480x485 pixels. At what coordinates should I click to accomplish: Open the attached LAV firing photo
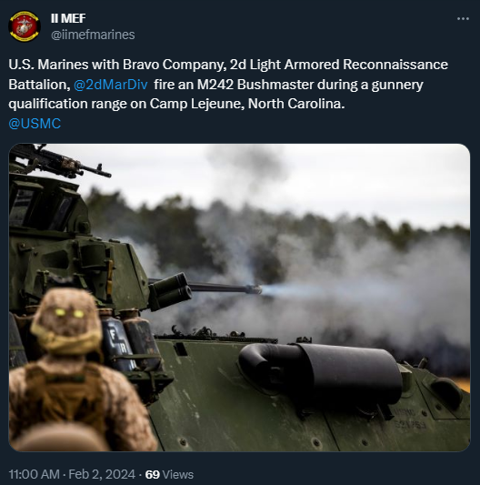239,298
